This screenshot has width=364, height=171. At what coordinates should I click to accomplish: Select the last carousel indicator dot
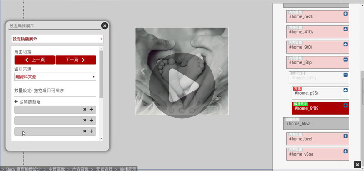point(192,111)
